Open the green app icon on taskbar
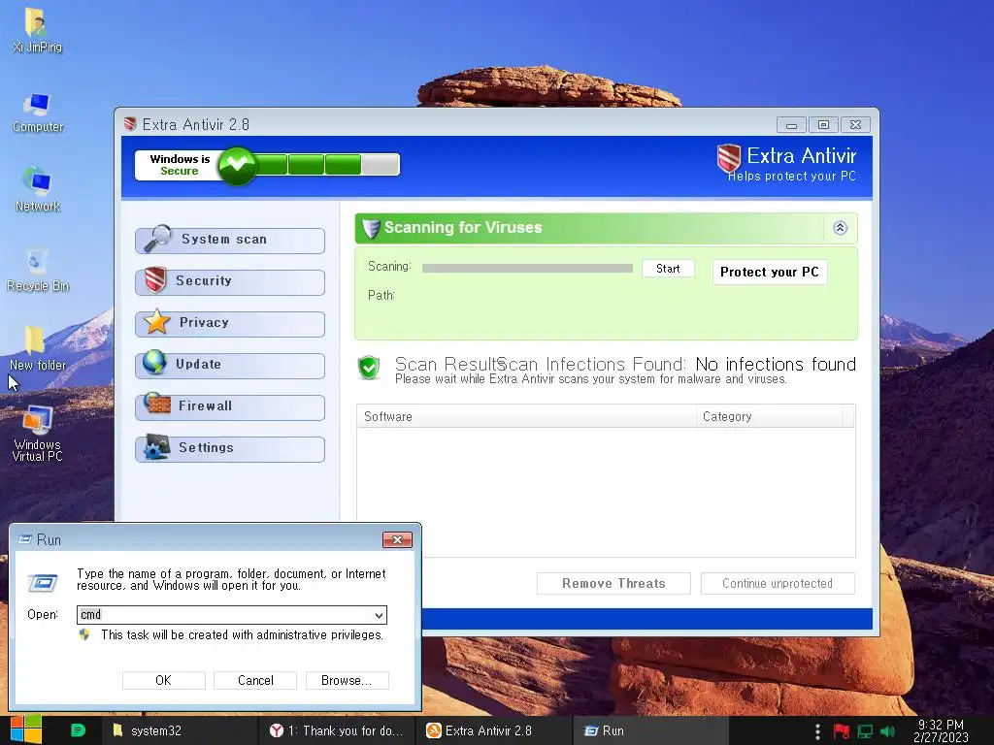 pos(78,730)
